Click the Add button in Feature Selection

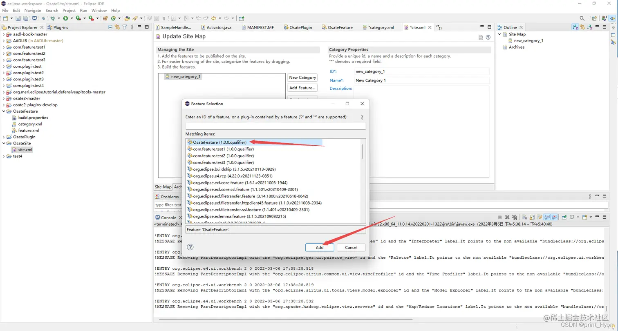point(320,247)
